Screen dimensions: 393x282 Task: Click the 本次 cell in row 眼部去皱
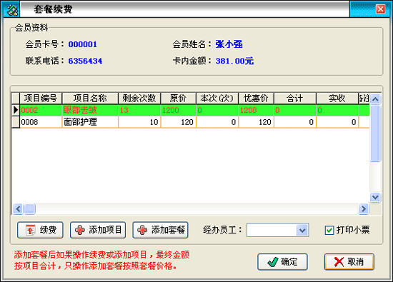click(217, 110)
